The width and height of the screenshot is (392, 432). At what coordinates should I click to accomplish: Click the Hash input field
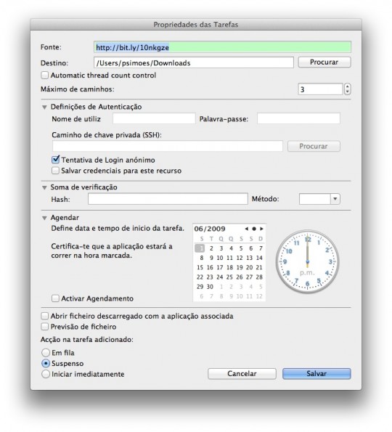[x=168, y=199]
